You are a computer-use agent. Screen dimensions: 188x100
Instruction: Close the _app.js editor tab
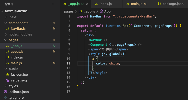pos(87,4)
